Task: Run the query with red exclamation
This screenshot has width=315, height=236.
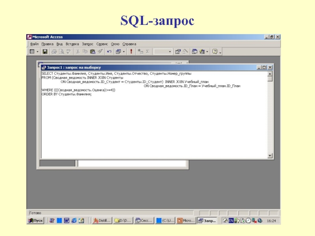Action: [131, 52]
